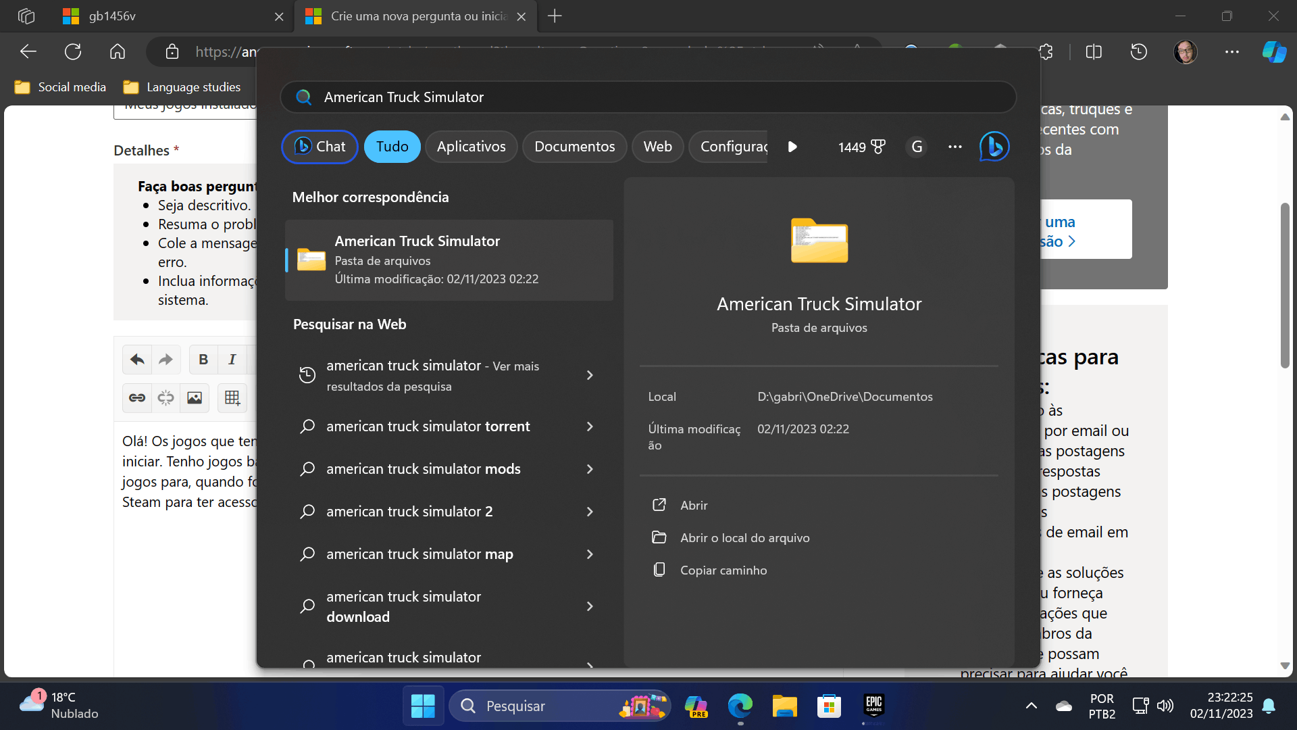Open Bing icon in search panel
The image size is (1297, 730).
[994, 147]
